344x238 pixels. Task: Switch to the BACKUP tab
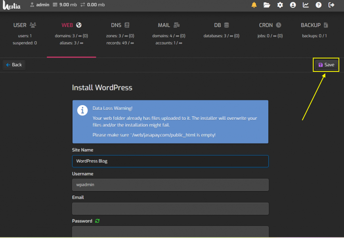[314, 34]
